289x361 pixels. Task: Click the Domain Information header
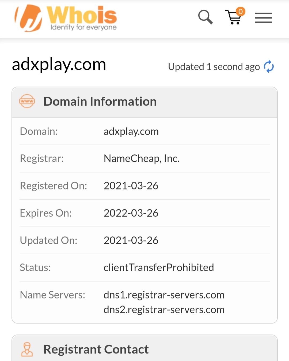100,102
